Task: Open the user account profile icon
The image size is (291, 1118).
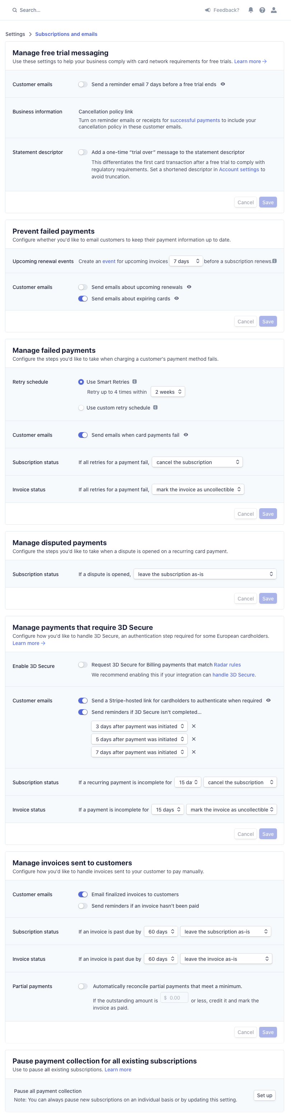Action: 274,10
